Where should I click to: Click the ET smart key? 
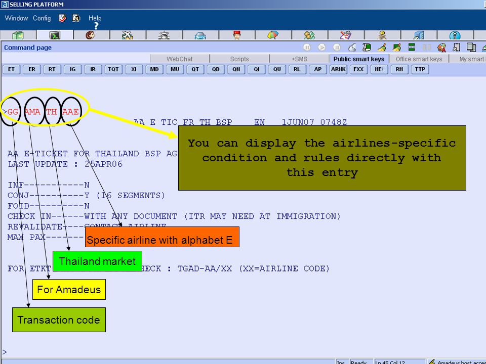pos(11,69)
